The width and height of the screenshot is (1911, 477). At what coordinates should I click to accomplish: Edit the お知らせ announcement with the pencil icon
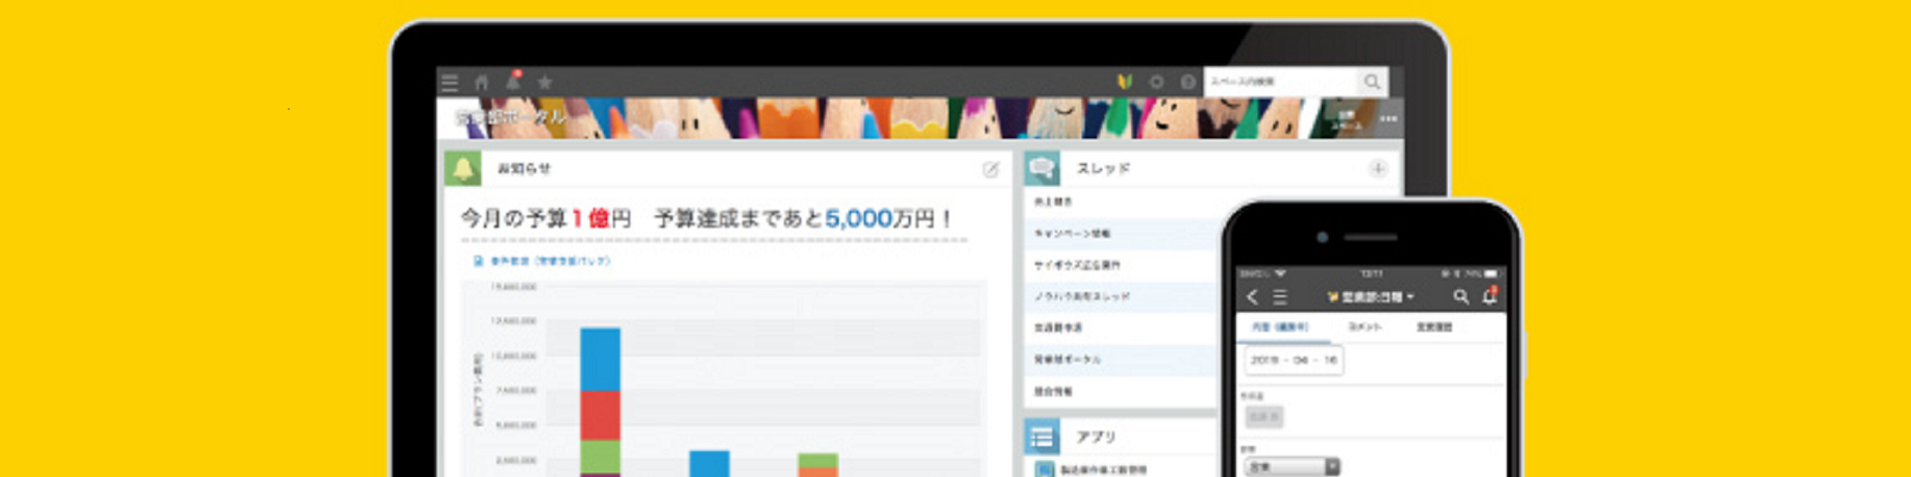point(990,170)
